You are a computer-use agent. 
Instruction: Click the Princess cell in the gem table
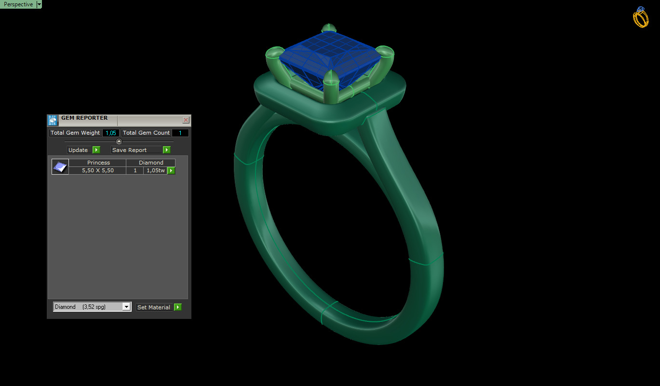click(x=98, y=163)
